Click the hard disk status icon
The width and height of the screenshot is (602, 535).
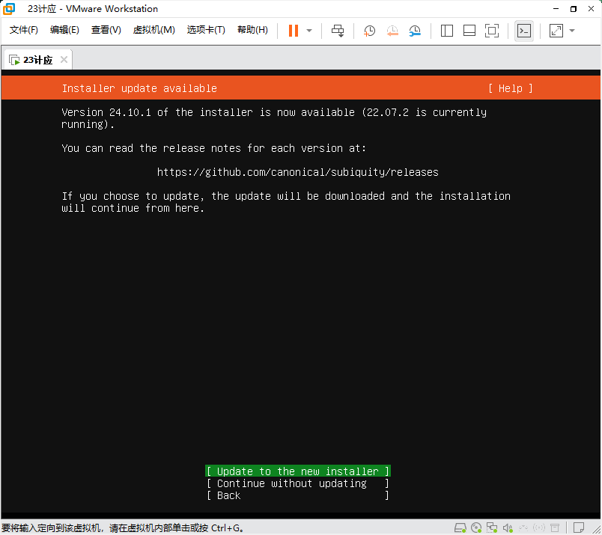460,528
